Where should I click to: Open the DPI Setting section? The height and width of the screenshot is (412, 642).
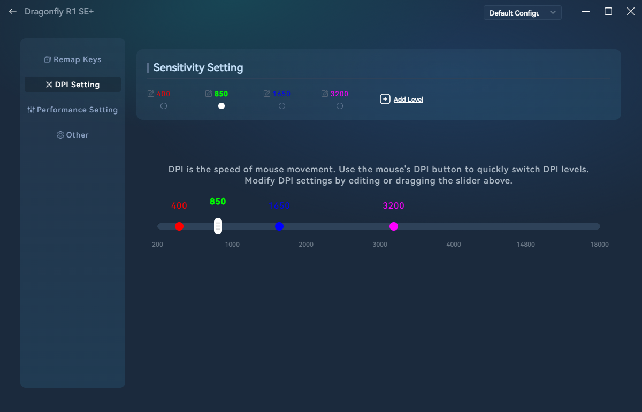click(x=73, y=85)
